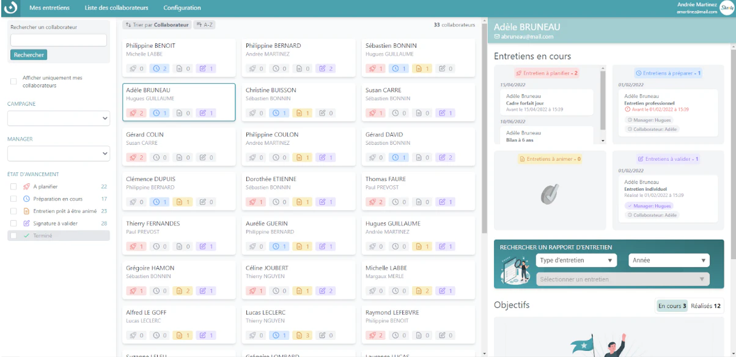Image resolution: width=736 pixels, height=357 pixels.
Task: Open the 'Type d'entretien' dropdown
Action: [576, 260]
